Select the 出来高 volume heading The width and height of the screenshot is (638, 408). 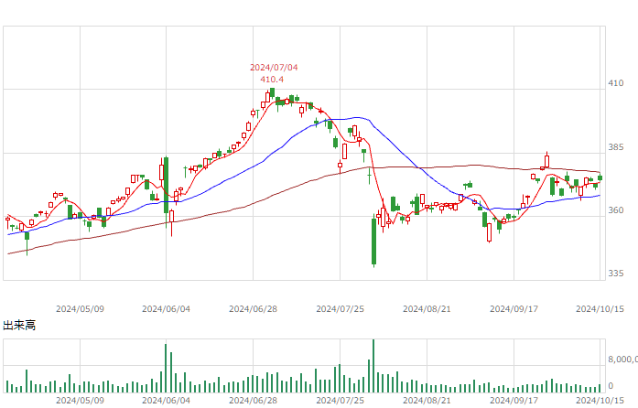pos(19,325)
